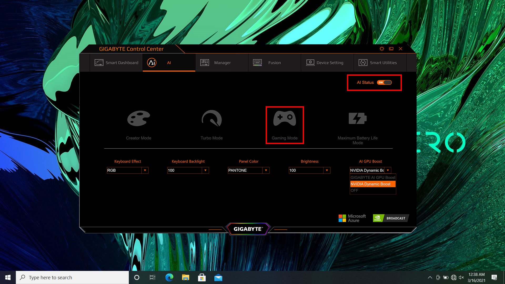Click the battery tray icon

pos(446,277)
